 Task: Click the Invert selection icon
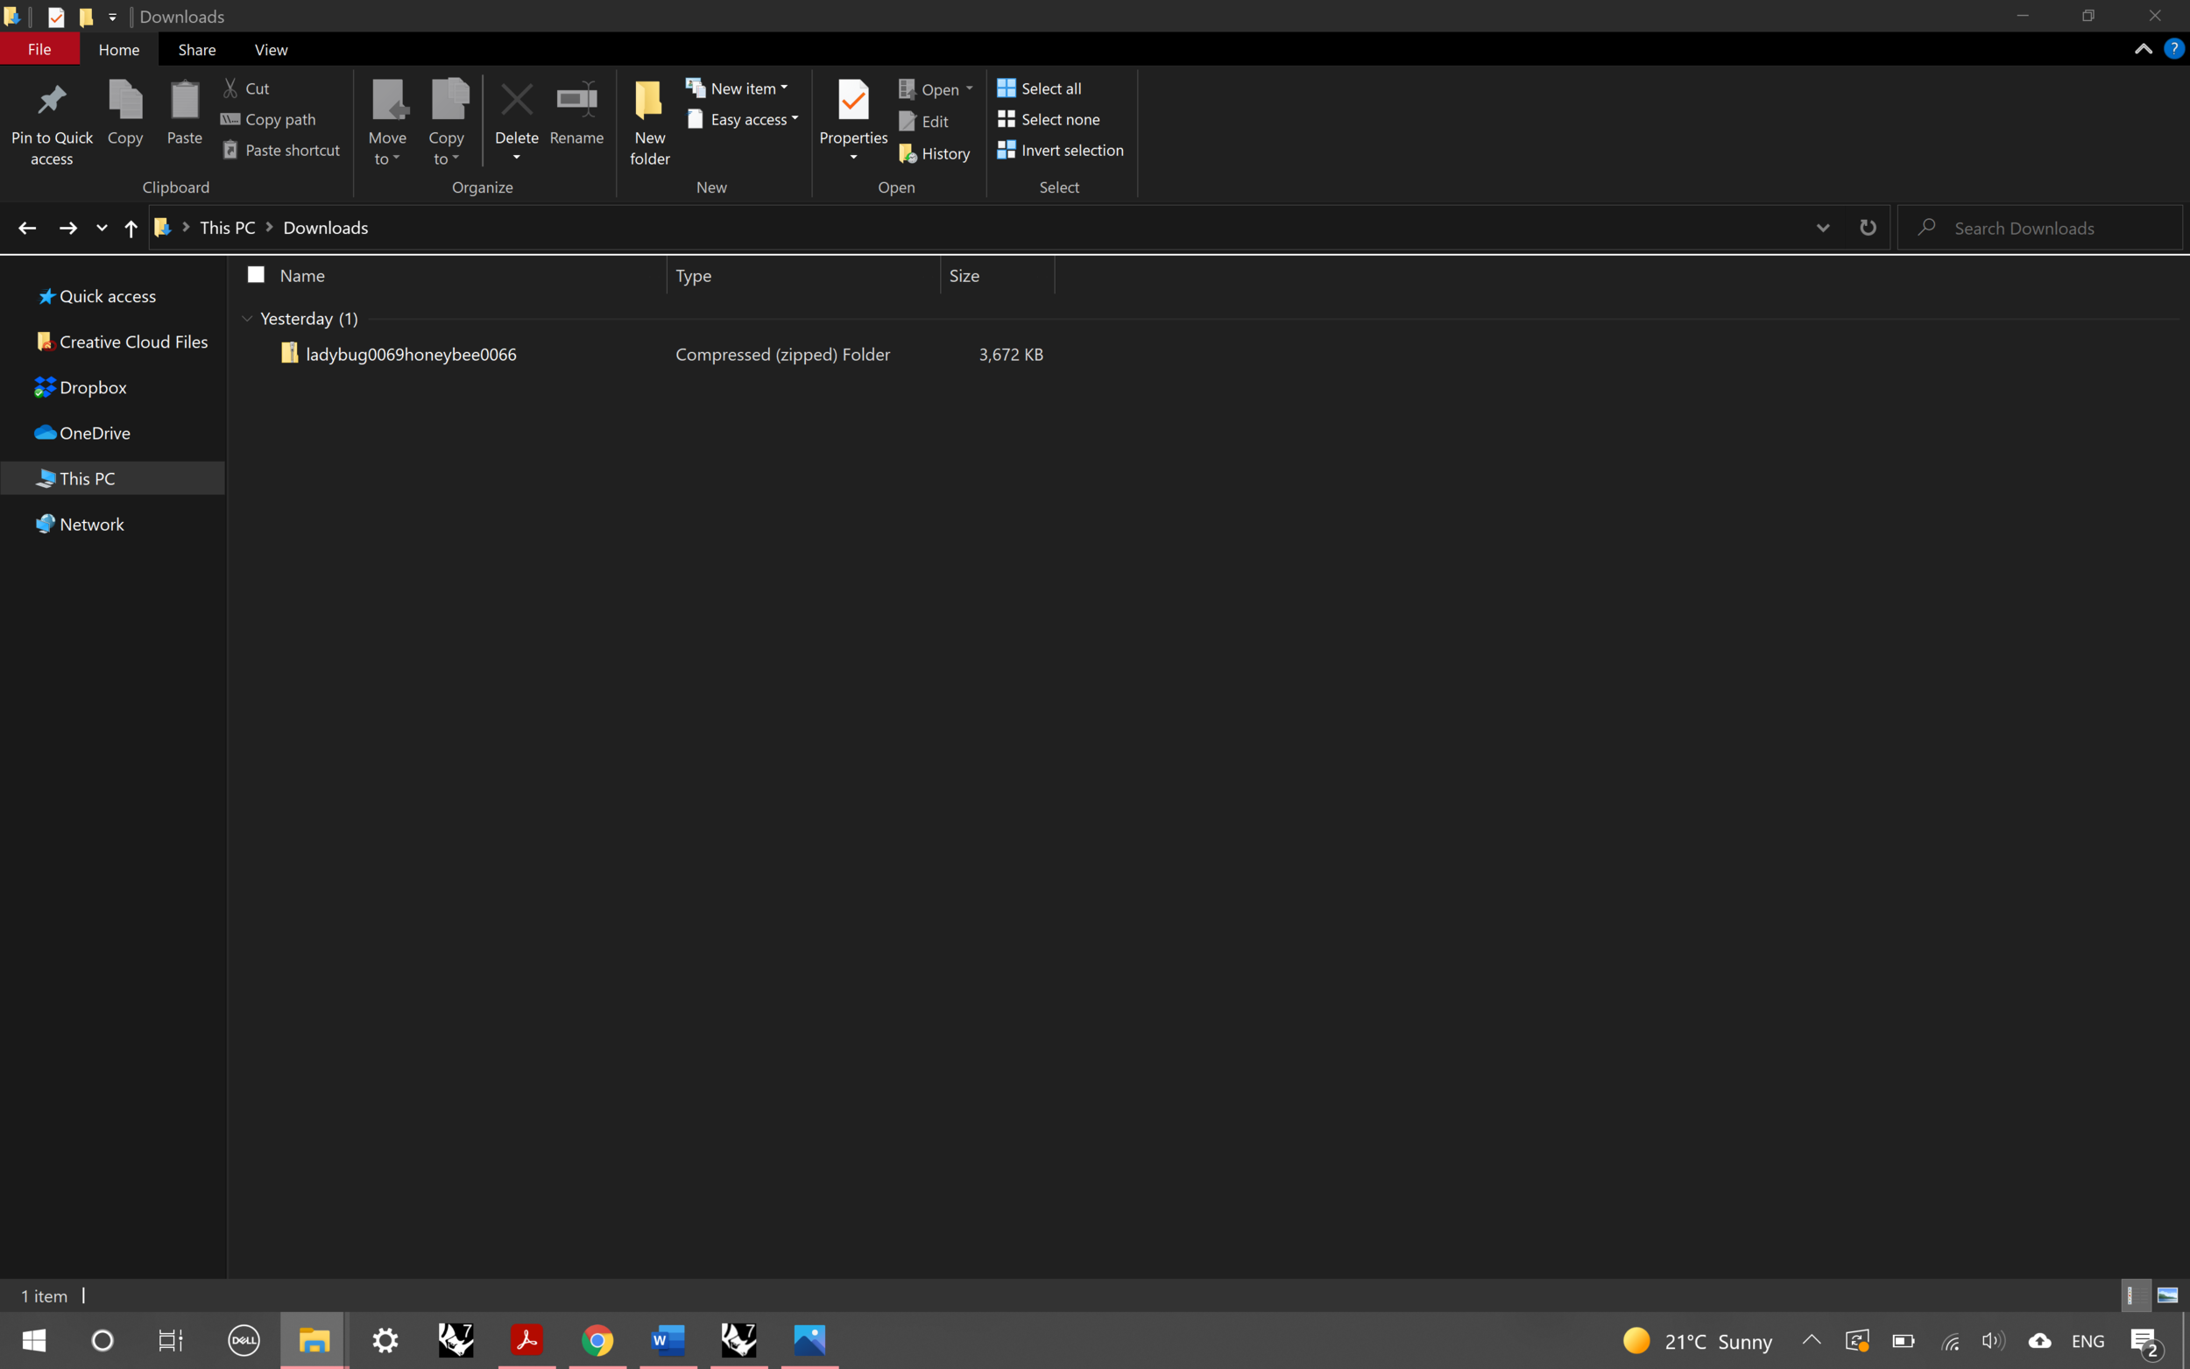(x=1006, y=151)
